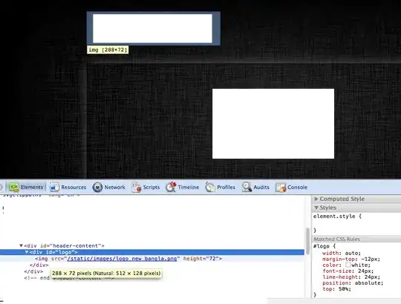The image size is (401, 304).
Task: Switch to the Resources tab label
Action: (x=74, y=187)
